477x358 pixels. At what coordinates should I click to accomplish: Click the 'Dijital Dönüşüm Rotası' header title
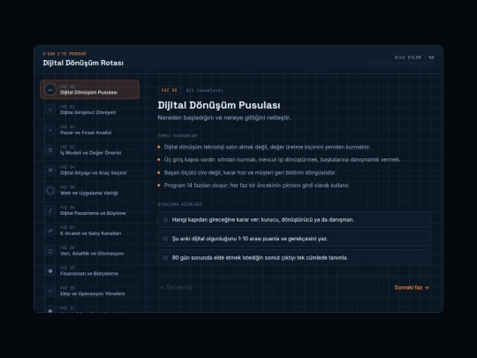(x=83, y=63)
